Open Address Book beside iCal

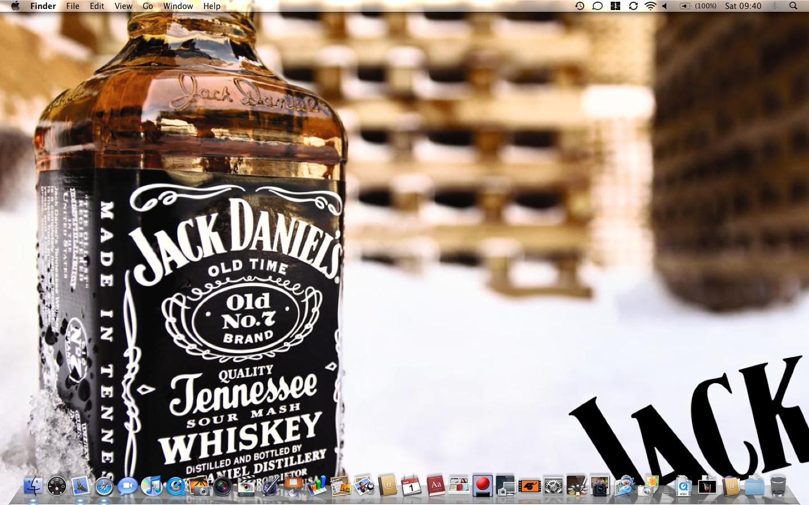coord(388,486)
